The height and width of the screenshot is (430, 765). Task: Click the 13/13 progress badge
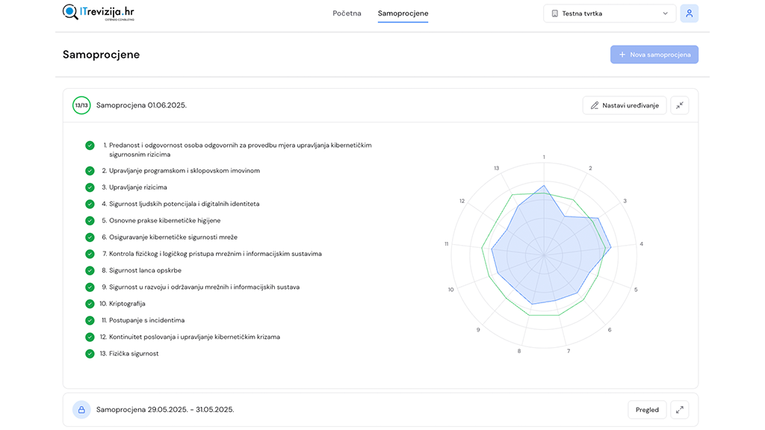81,105
